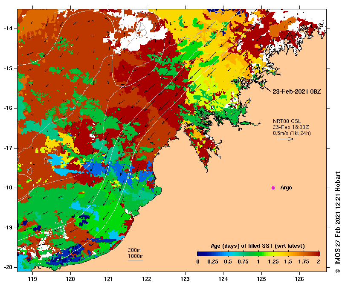This screenshot has height=286, width=345.
Task: Click the longitude axis label '123'
Action: pos(185,279)
